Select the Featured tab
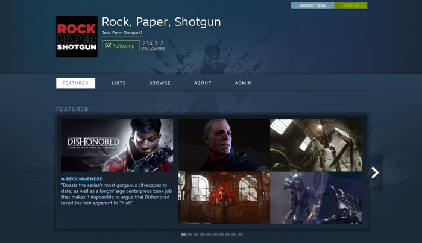The width and height of the screenshot is (422, 243). pos(75,83)
